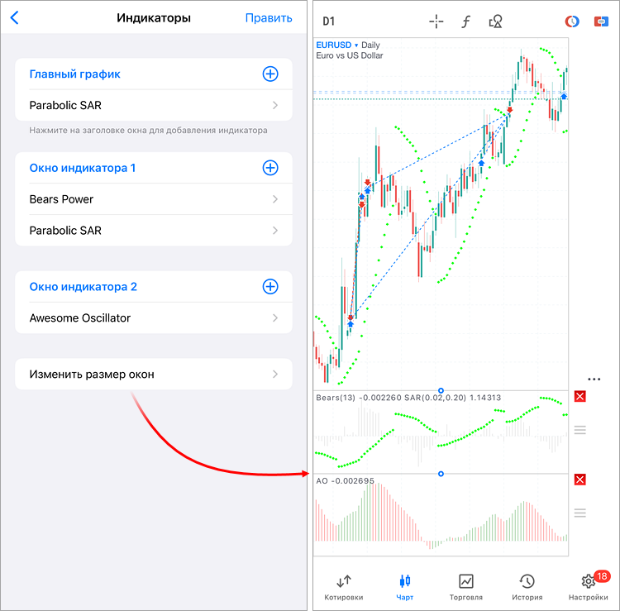Open Изменить размер окон option
620x611 pixels.
pos(154,374)
